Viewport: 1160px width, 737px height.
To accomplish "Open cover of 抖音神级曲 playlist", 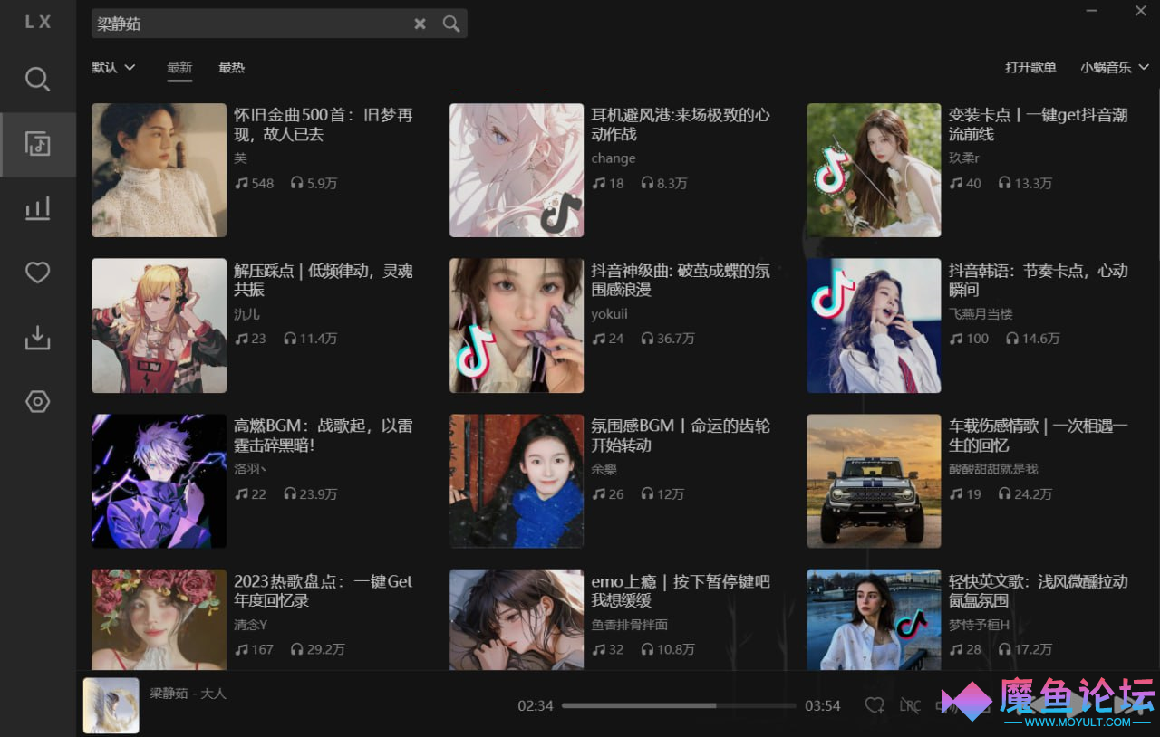I will [x=517, y=326].
